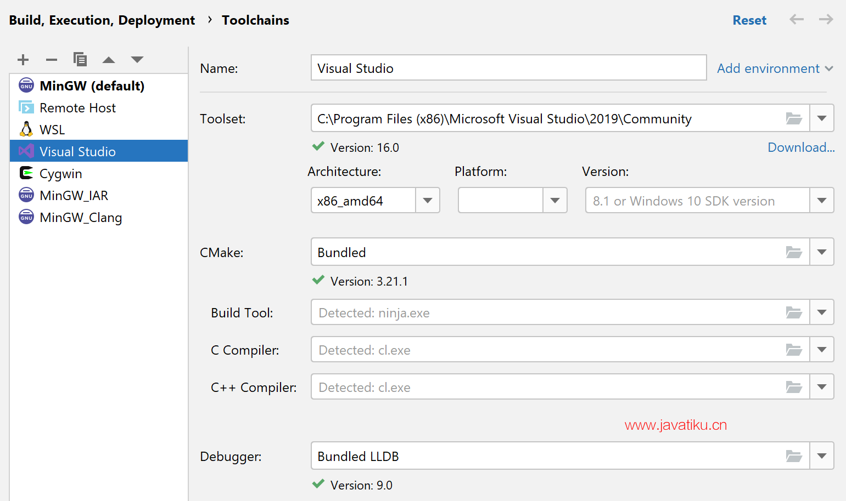Select Remote Host toolchain
This screenshot has width=846, height=501.
click(x=99, y=107)
